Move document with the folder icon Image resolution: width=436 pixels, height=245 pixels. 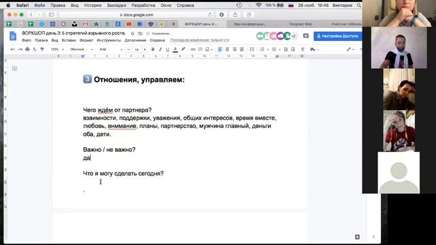click(140, 33)
